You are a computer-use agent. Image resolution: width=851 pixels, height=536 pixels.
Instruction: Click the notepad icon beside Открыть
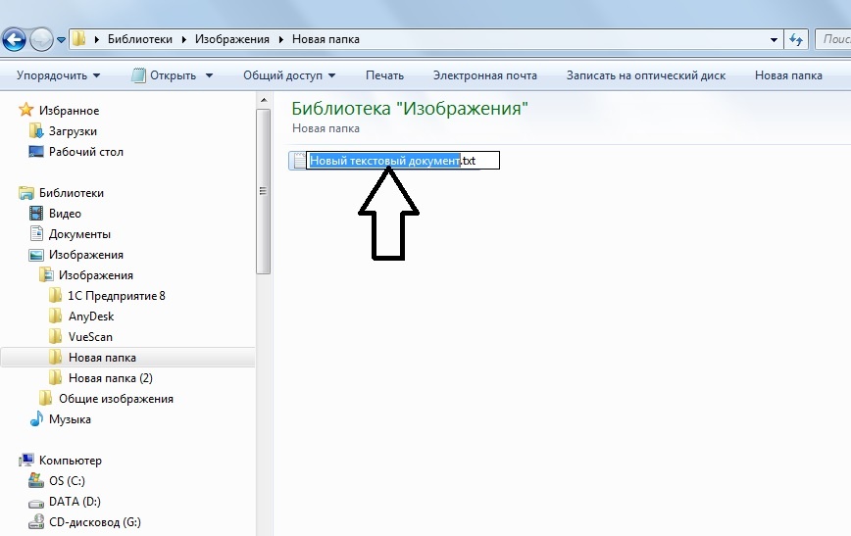pyautogui.click(x=139, y=75)
